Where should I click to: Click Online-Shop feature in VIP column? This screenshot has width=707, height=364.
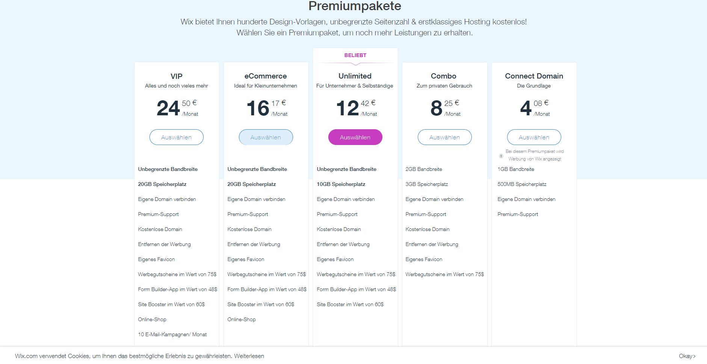(x=152, y=319)
